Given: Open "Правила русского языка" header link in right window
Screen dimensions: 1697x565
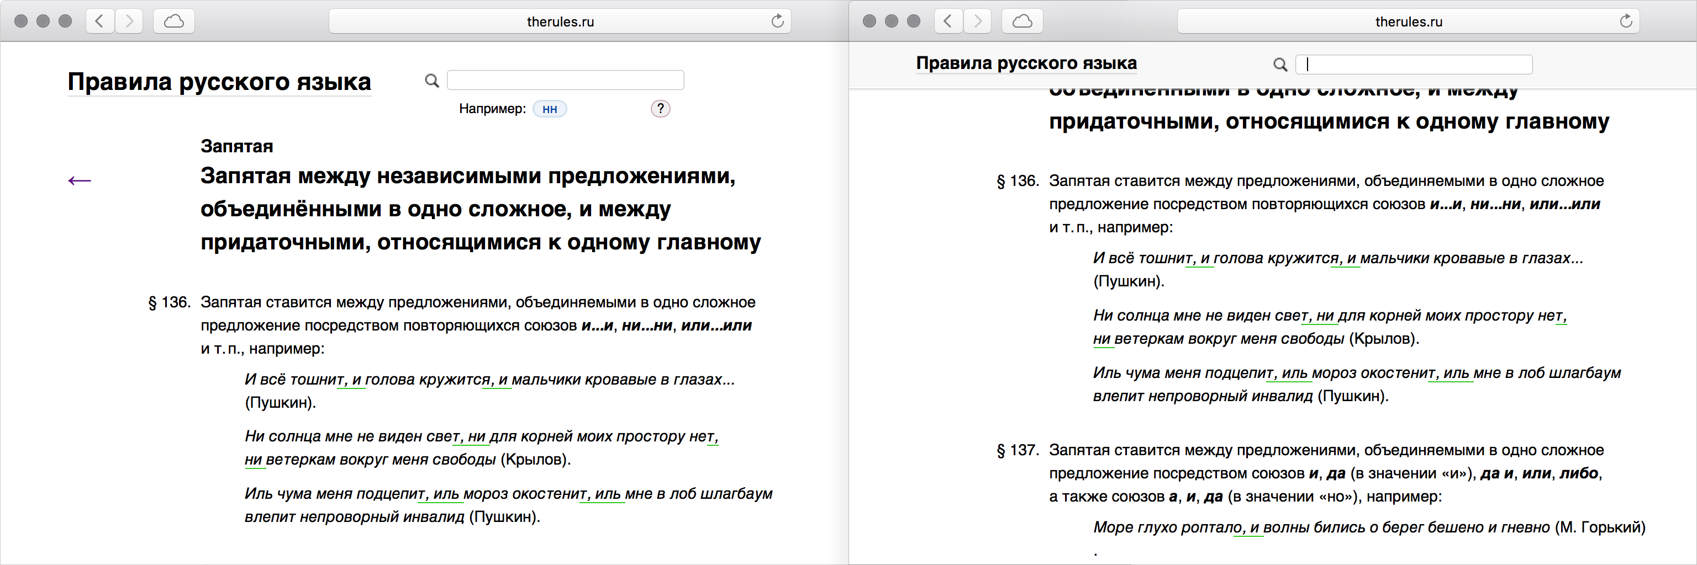Looking at the screenshot, I should click(x=1026, y=63).
